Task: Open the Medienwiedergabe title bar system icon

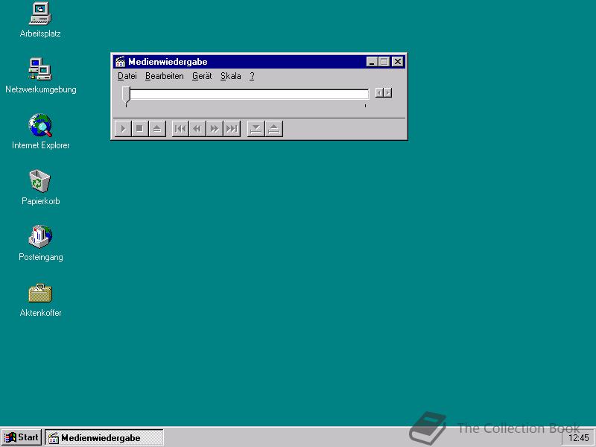Action: [120, 62]
